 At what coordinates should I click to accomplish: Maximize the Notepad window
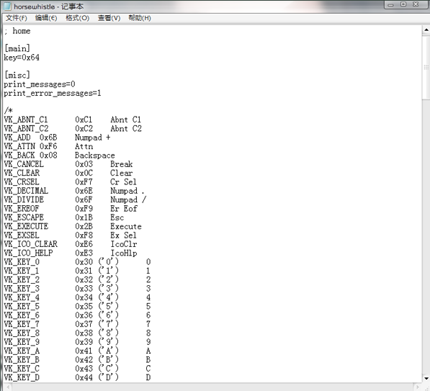(403, 4)
